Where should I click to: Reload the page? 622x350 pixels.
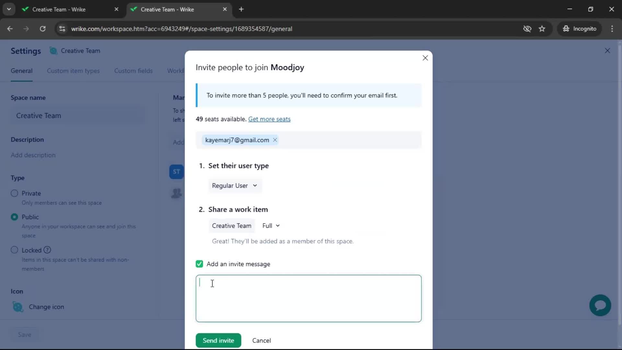pyautogui.click(x=42, y=29)
